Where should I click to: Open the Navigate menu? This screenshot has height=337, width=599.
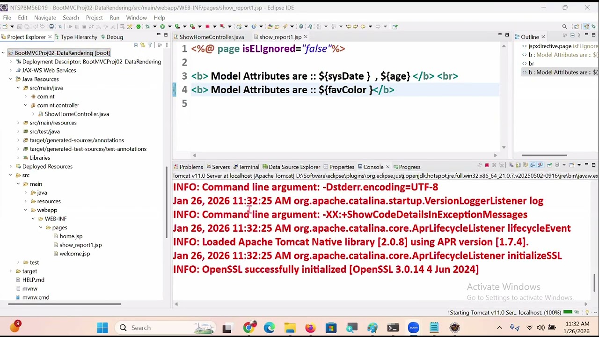(x=45, y=18)
